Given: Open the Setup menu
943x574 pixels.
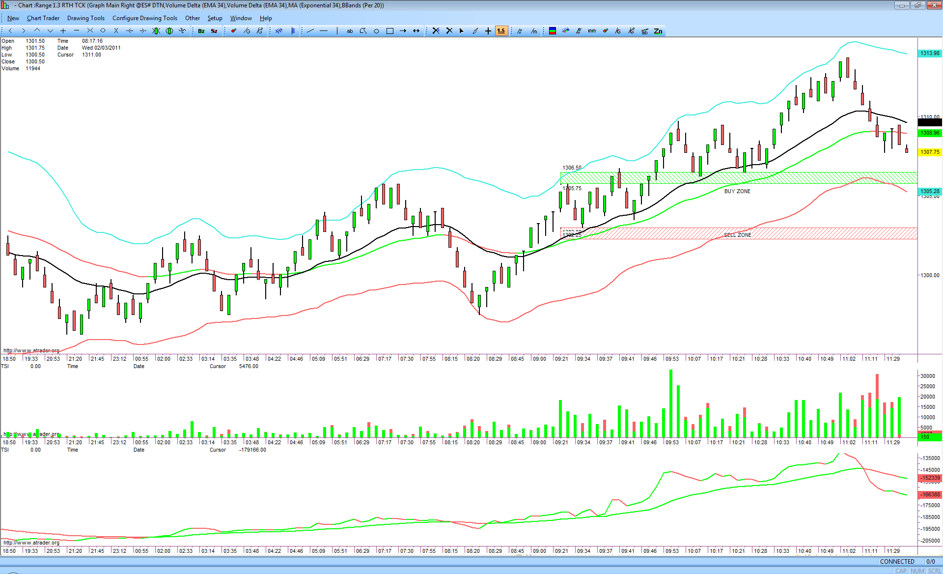Looking at the screenshot, I should coord(215,18).
